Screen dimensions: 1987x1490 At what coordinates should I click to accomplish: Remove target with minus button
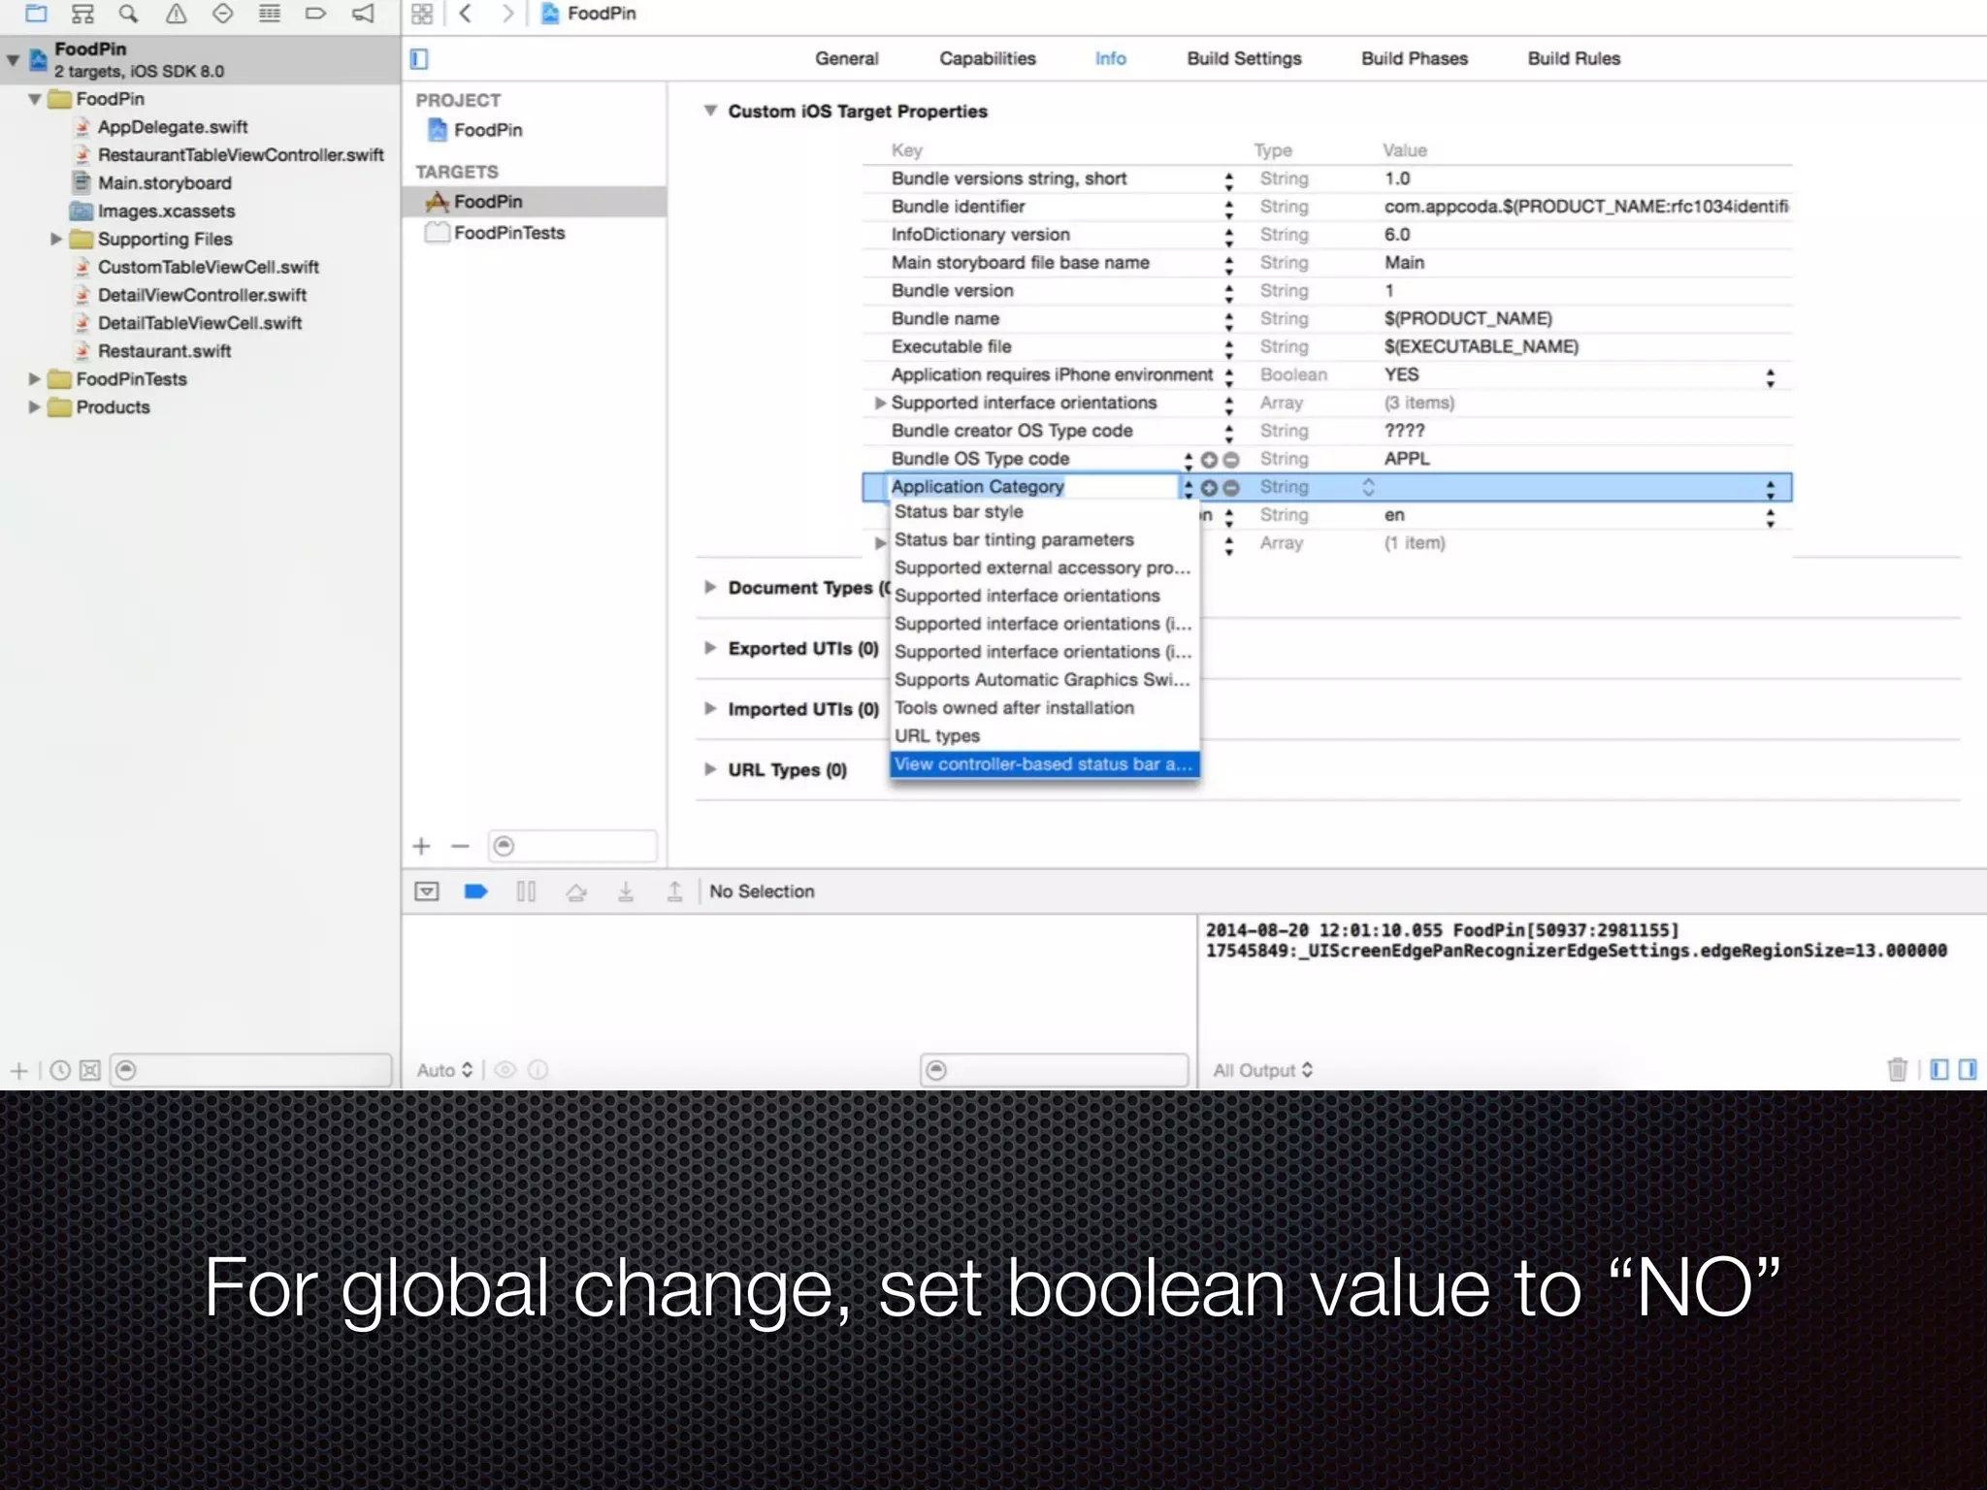pos(460,846)
